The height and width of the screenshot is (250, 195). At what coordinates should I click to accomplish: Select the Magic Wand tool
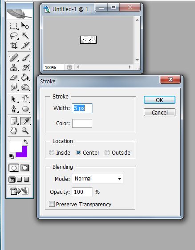25,35
